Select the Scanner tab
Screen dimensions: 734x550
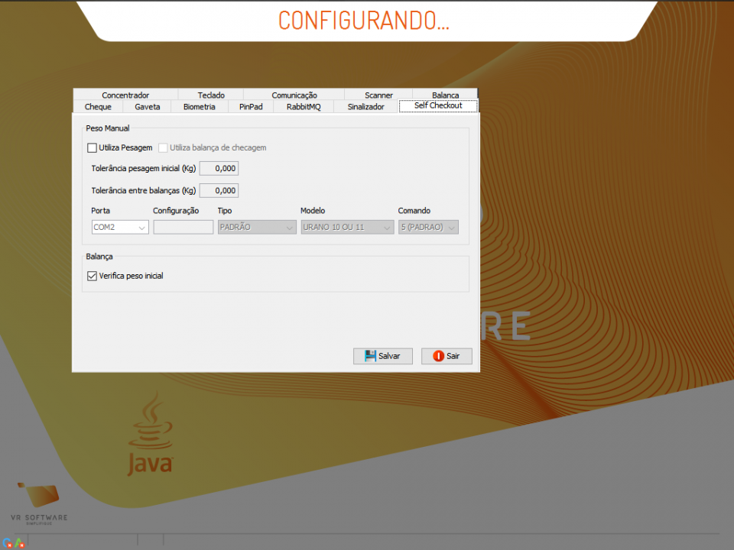(378, 95)
